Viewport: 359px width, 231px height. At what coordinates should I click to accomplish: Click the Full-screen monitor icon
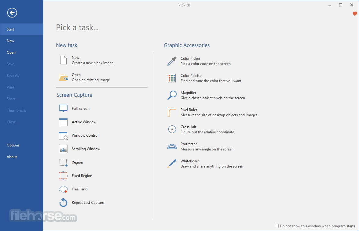[x=63, y=108]
